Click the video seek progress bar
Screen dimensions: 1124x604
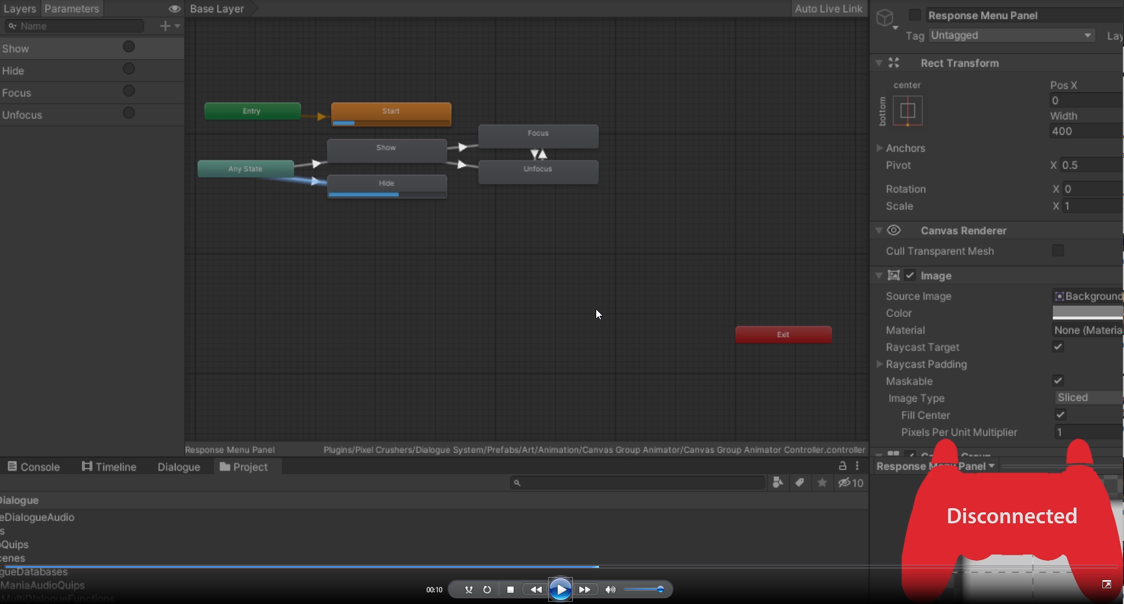tap(562, 567)
